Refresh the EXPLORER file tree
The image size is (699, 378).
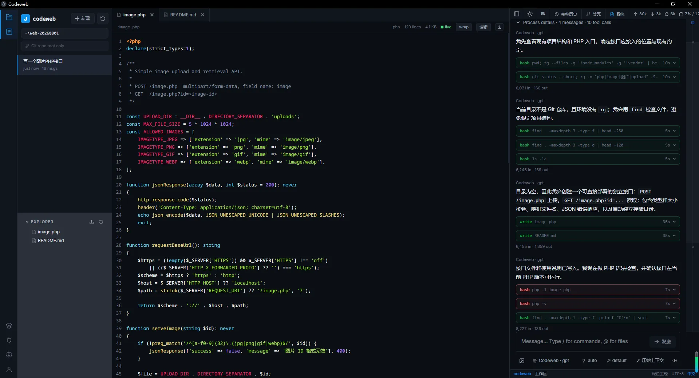pos(101,222)
